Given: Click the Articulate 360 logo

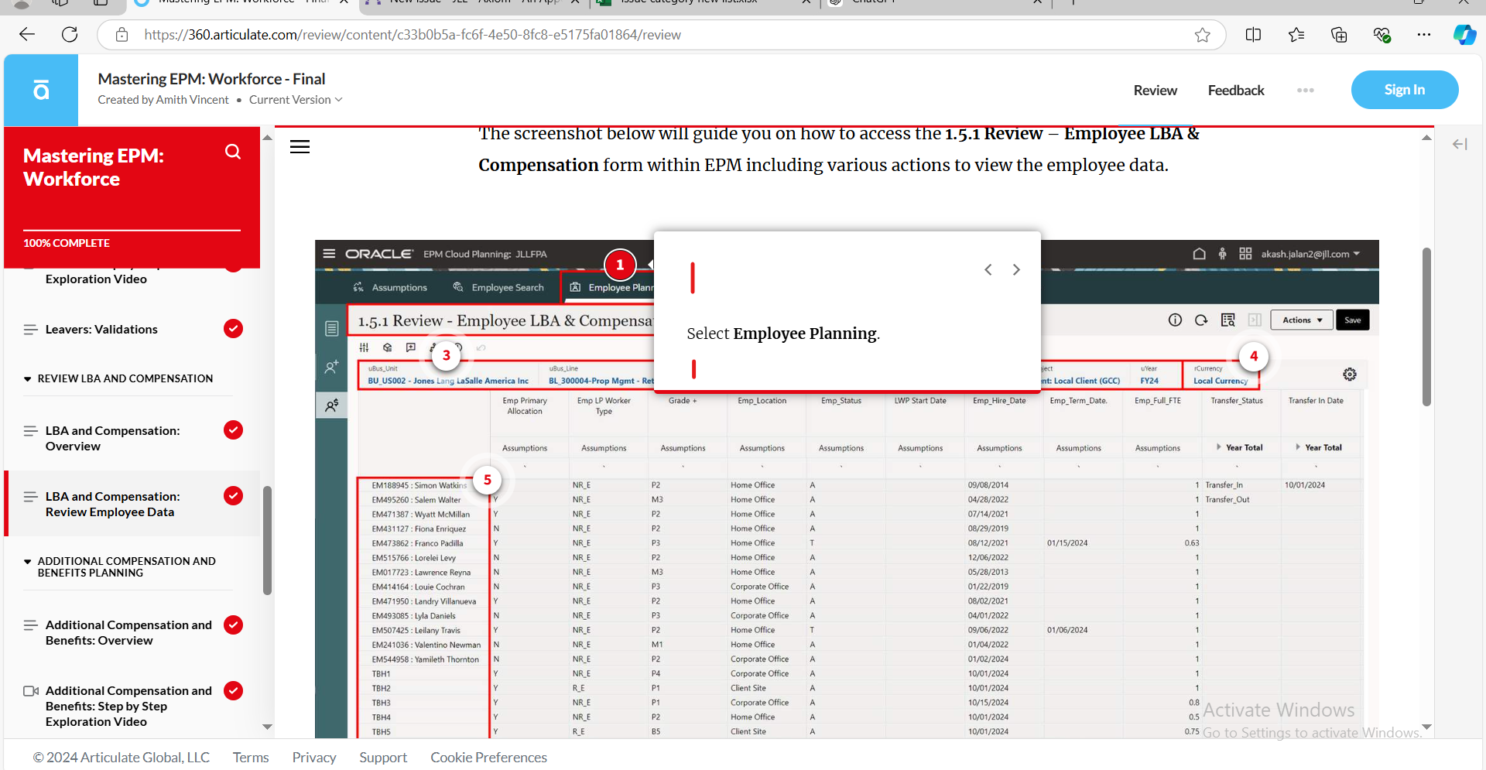Looking at the screenshot, I should pos(41,90).
